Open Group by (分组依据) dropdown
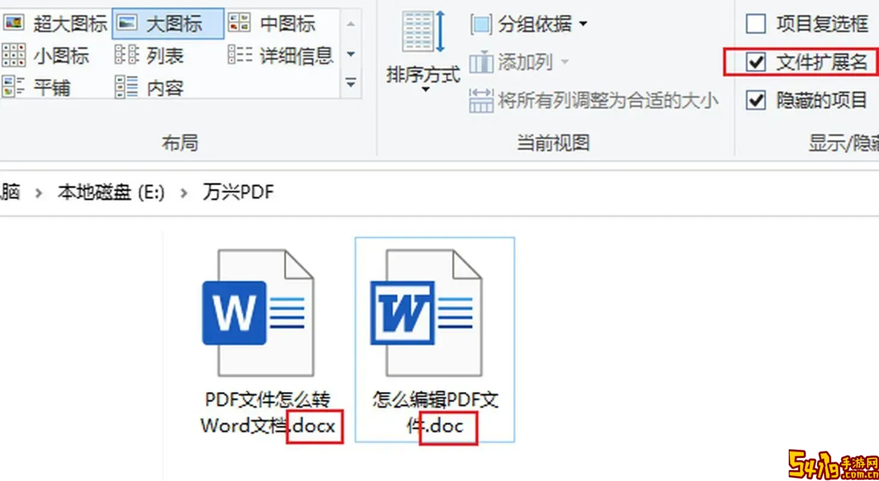The height and width of the screenshot is (481, 879). [x=529, y=25]
